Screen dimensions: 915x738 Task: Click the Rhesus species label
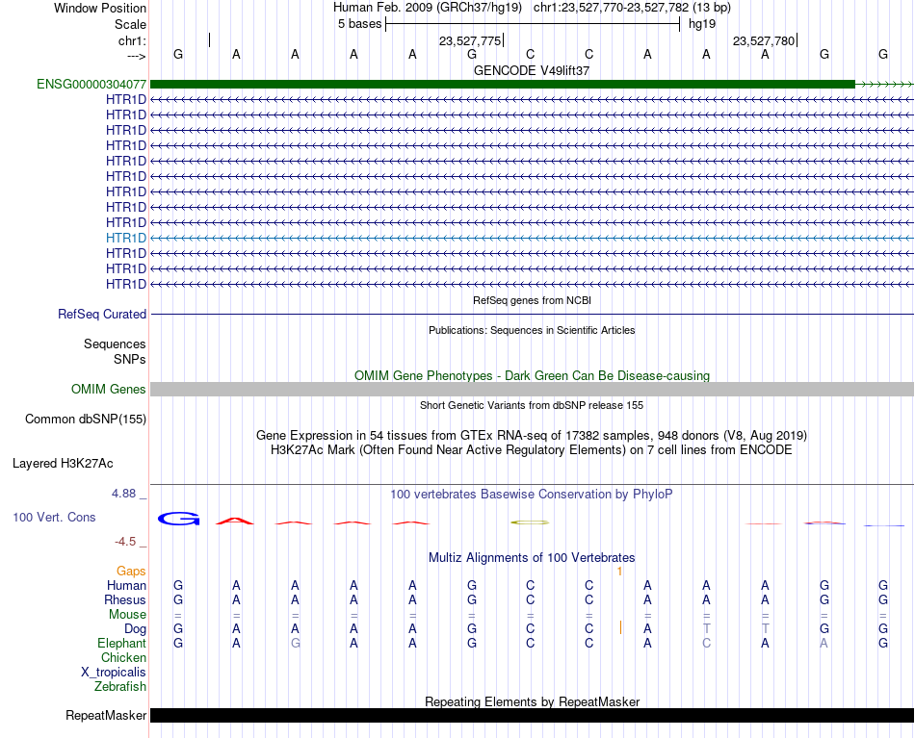(125, 599)
